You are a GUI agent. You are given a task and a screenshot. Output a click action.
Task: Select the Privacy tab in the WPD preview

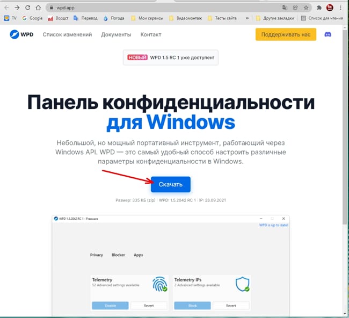[x=96, y=255]
